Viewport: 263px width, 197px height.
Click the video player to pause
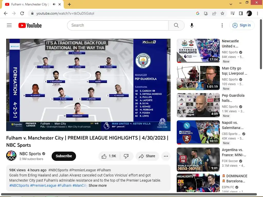click(88, 85)
